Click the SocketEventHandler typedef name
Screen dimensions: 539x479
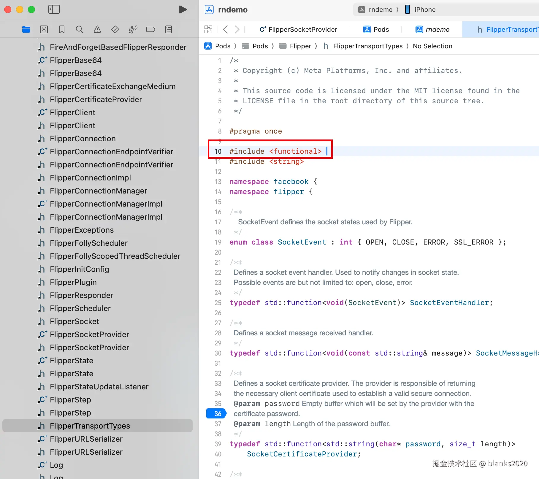point(449,303)
